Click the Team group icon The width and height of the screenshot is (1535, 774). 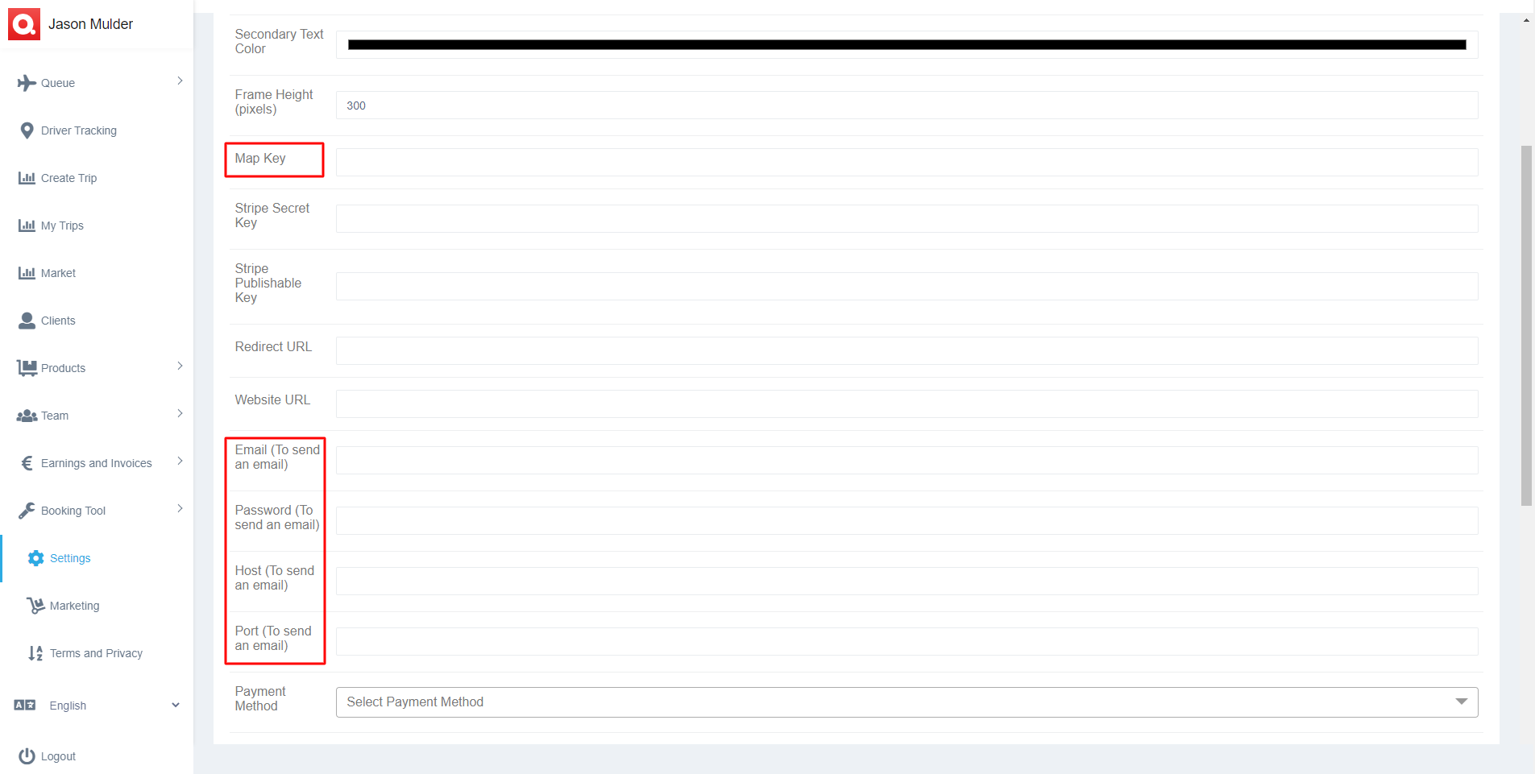(27, 416)
